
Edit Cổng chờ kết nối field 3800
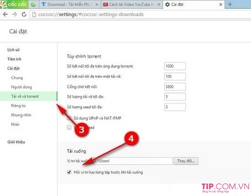[175, 86]
